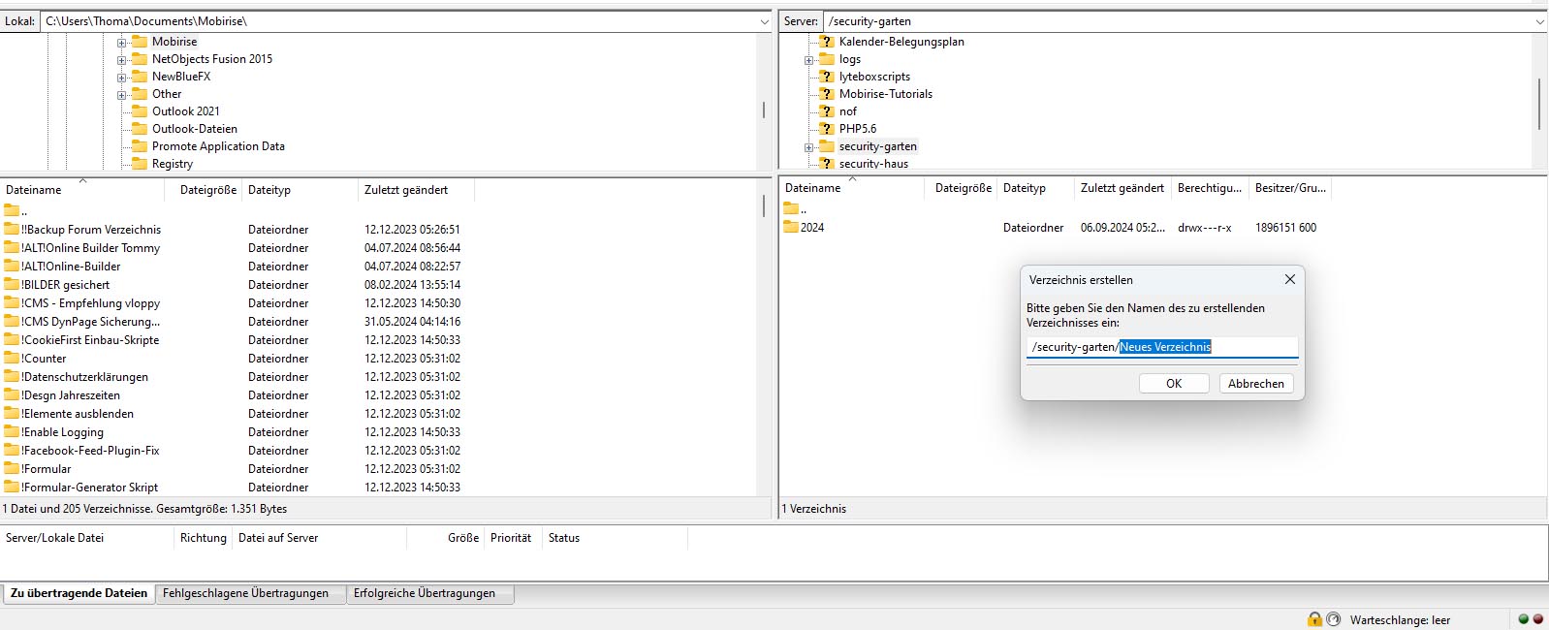Select the !ALT!Online Builder Tommy row

point(378,248)
